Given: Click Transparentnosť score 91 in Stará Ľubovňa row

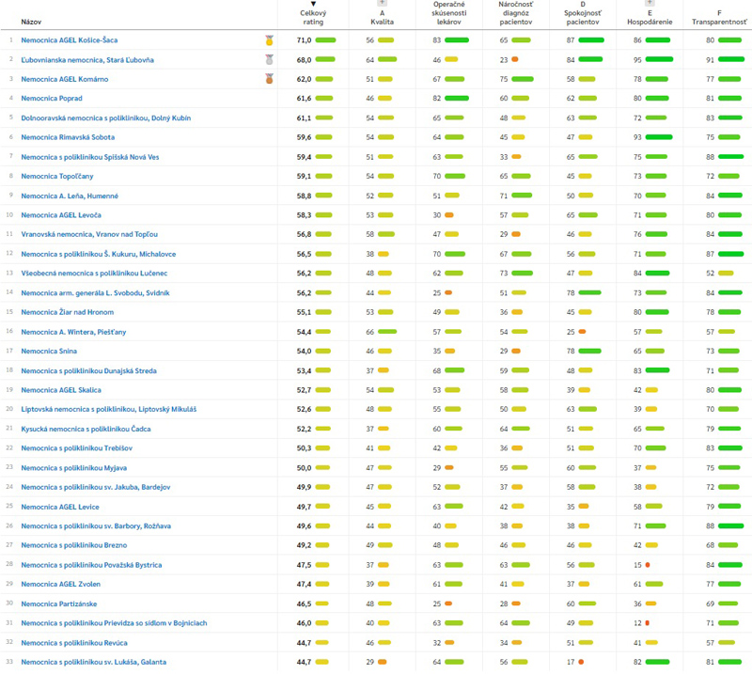Looking at the screenshot, I should 711,60.
